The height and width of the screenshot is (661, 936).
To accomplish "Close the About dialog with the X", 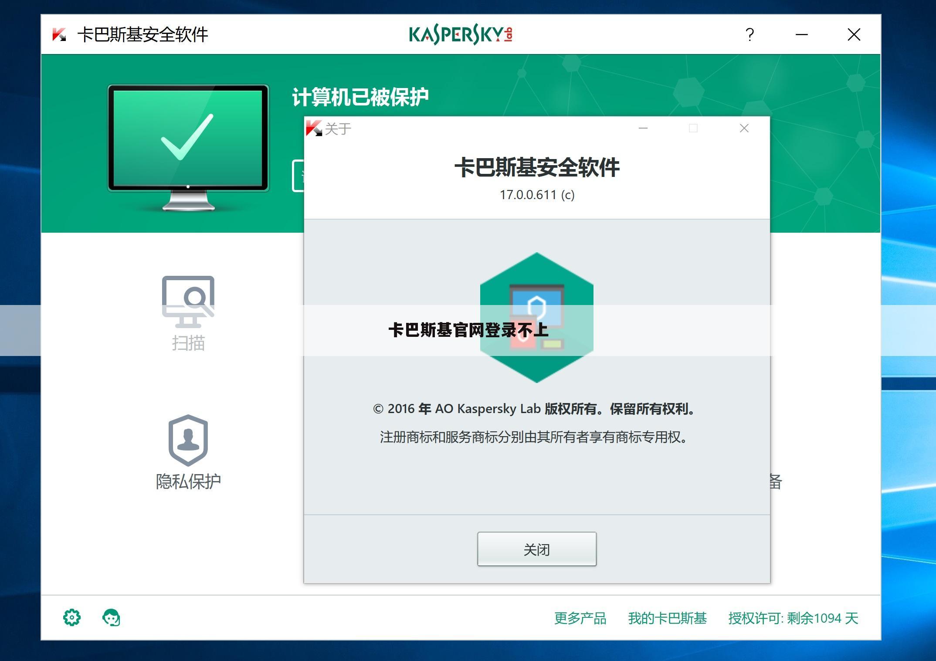I will point(744,128).
